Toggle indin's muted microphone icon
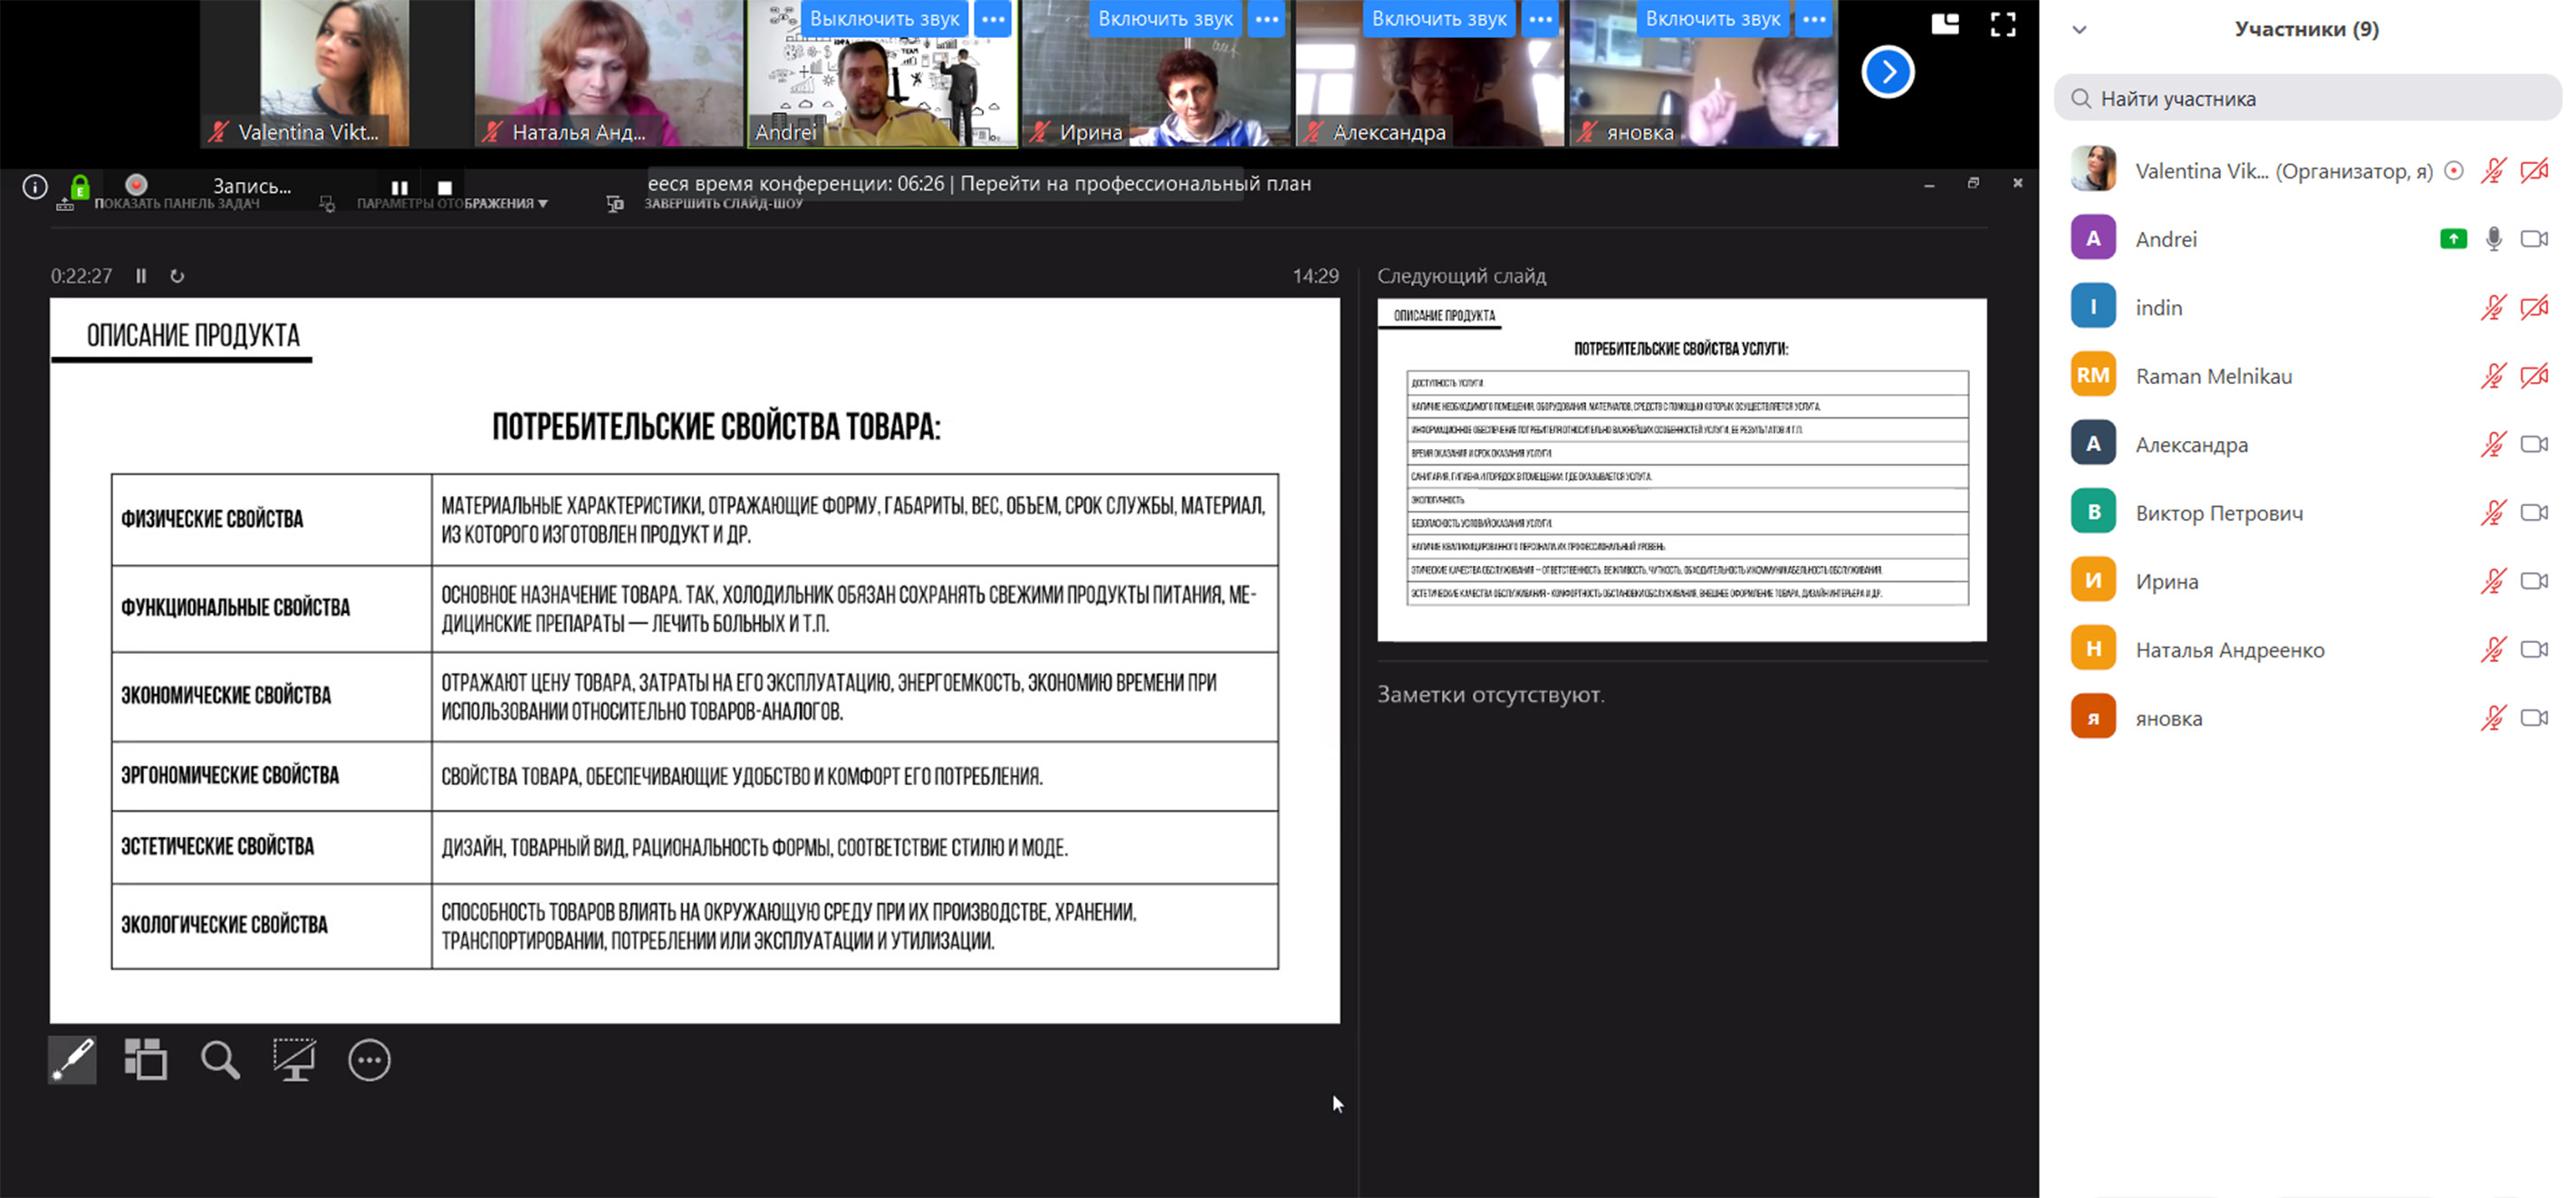Viewport: 2576px width, 1198px height. tap(2494, 308)
